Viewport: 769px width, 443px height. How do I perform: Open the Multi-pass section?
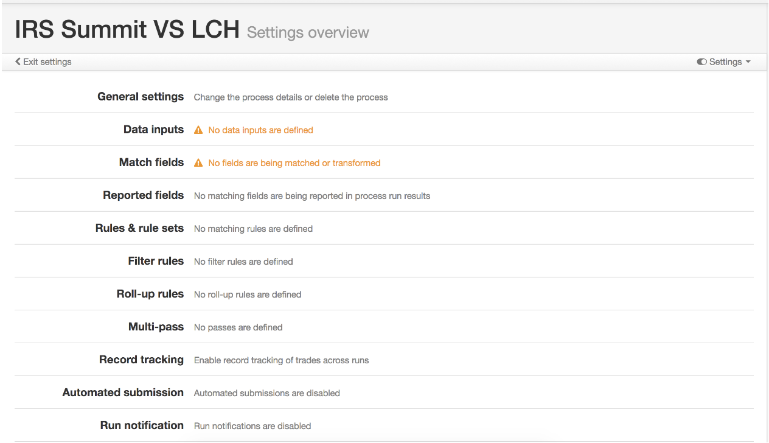coord(156,327)
